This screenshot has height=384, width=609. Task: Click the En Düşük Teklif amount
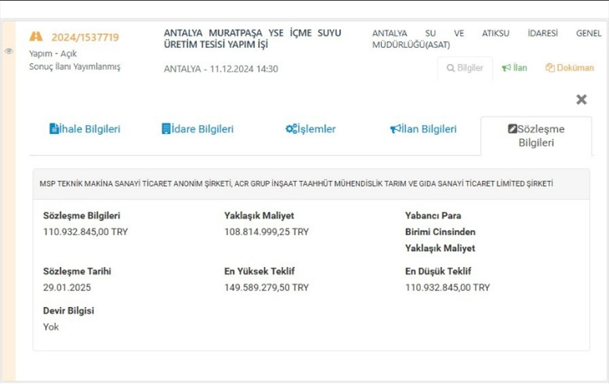tap(447, 287)
